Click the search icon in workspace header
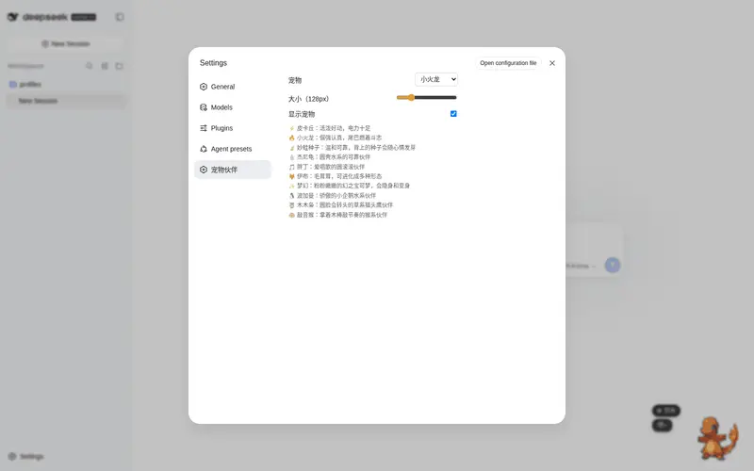 pyautogui.click(x=89, y=66)
